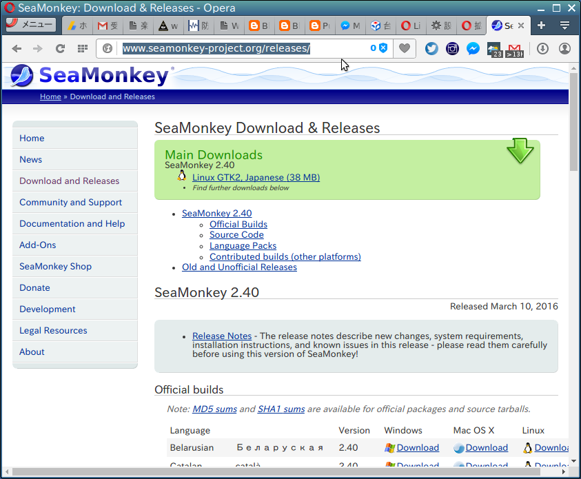The image size is (581, 479).
Task: Open the SHA1 sums link
Action: 281,409
